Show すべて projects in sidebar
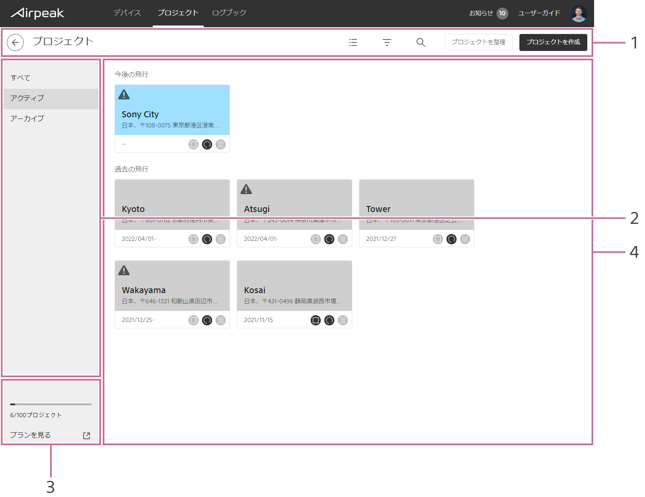Image resolution: width=645 pixels, height=497 pixels. tap(51, 78)
